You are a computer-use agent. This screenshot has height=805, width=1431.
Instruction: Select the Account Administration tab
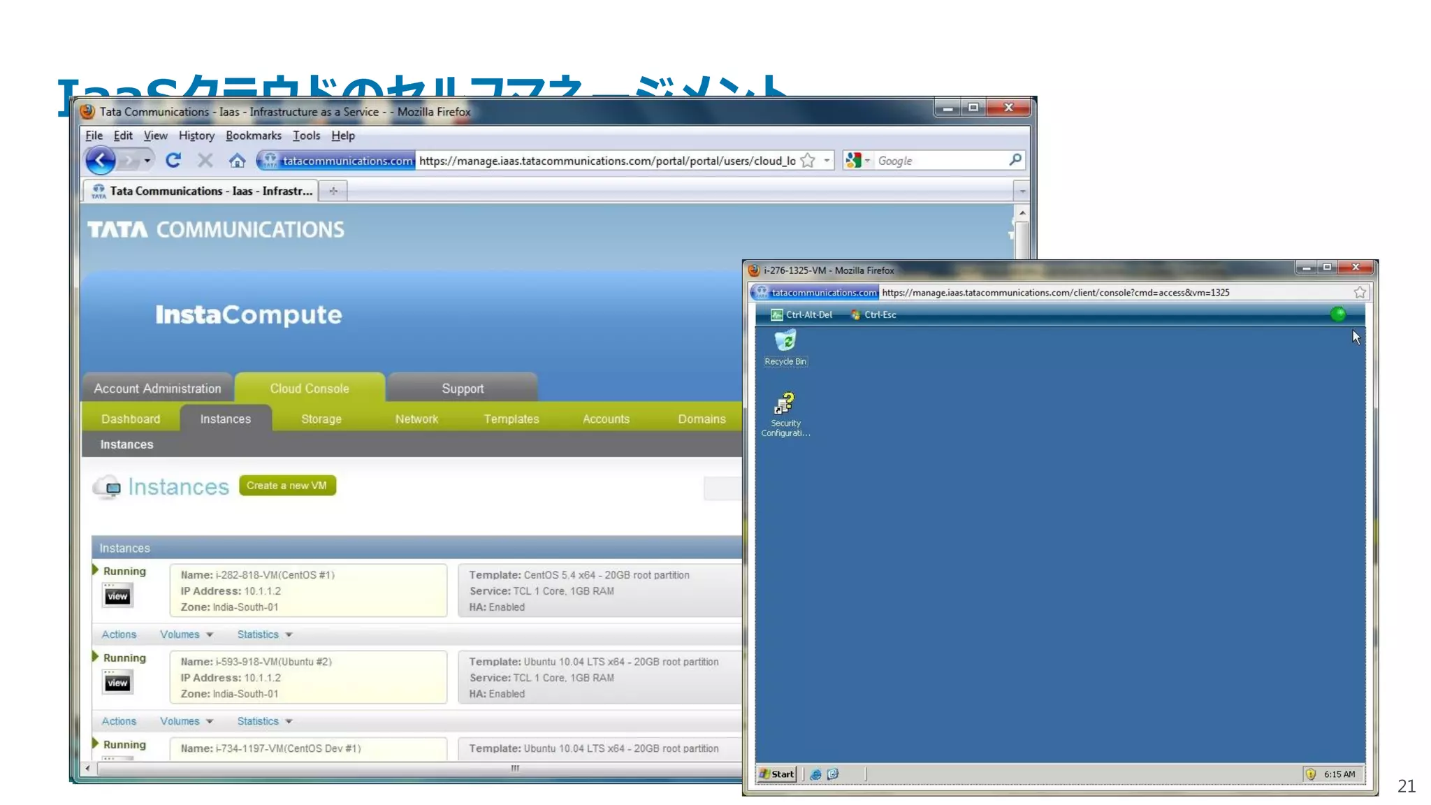157,389
